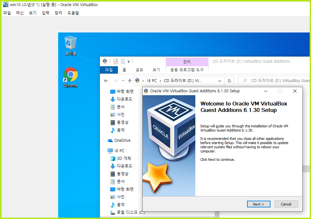Open the Chrome desktop shortcut

(x=70, y=78)
